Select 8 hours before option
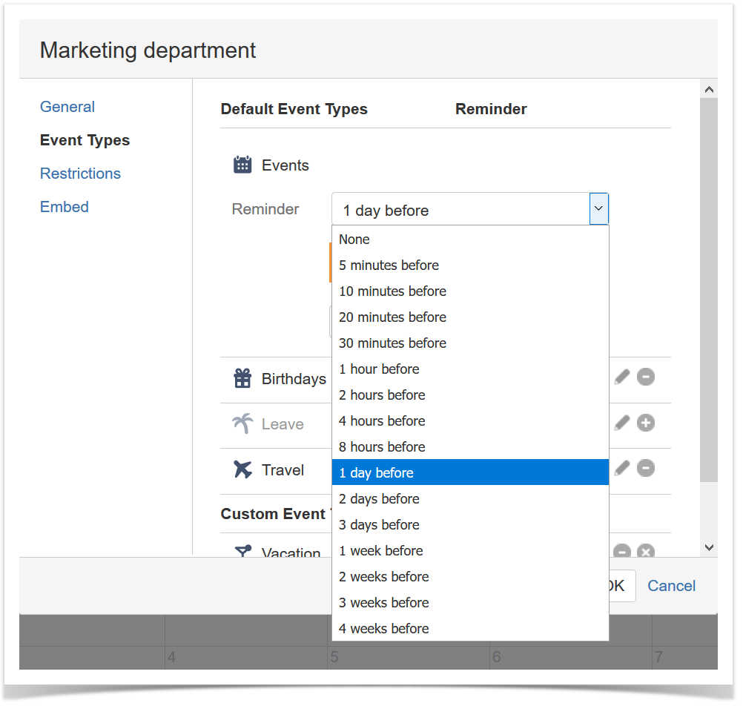Image resolution: width=743 pixels, height=706 pixels. 470,447
